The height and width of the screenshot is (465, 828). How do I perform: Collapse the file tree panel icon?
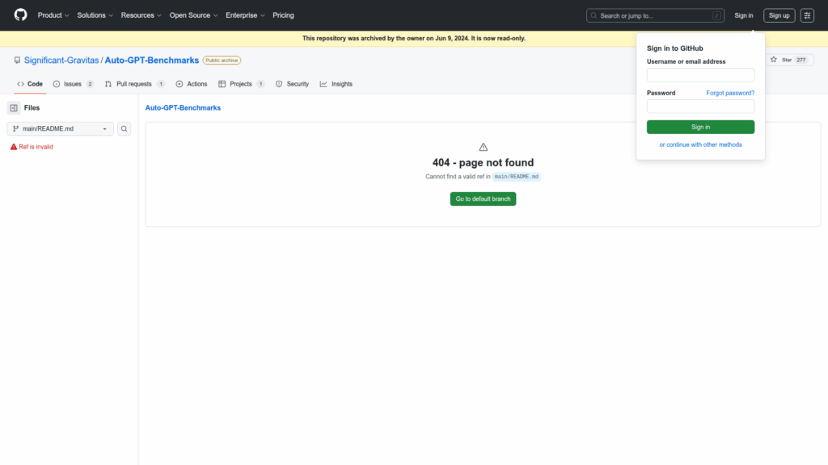pos(14,107)
